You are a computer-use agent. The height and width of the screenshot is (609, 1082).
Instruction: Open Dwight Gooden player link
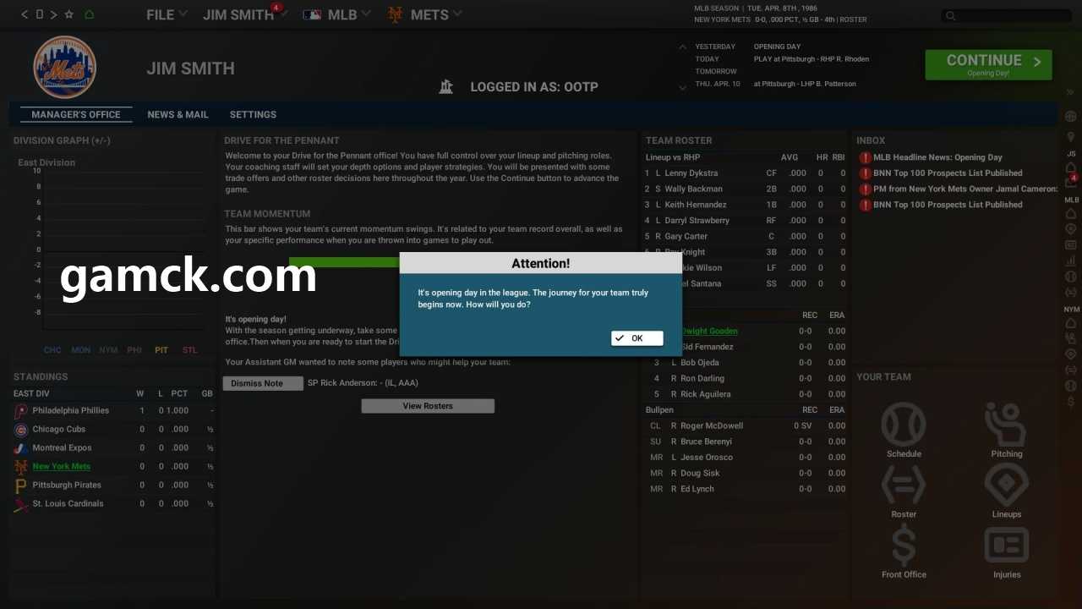pyautogui.click(x=709, y=332)
